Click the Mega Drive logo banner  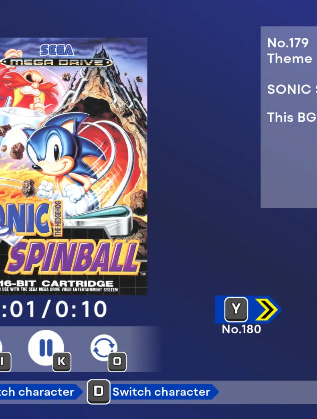(x=57, y=62)
